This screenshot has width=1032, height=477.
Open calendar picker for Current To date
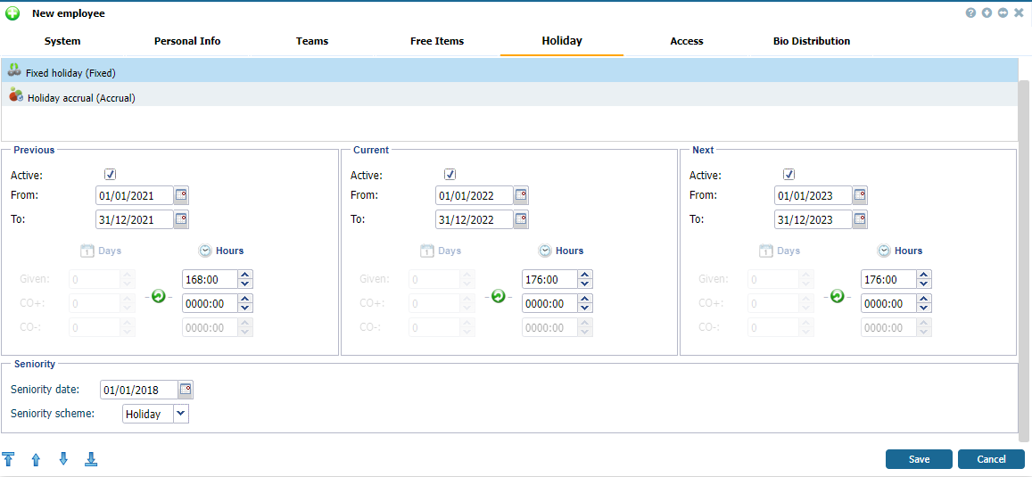coord(521,219)
